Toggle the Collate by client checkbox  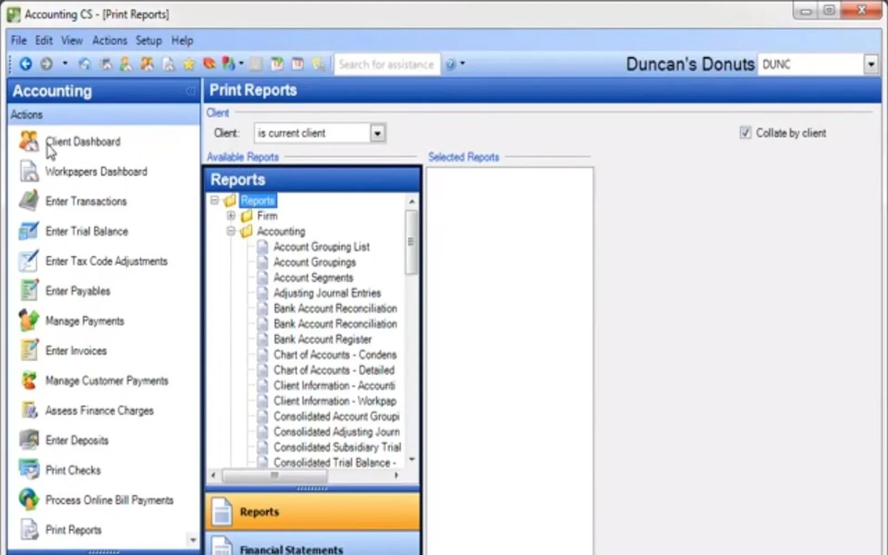pyautogui.click(x=745, y=133)
